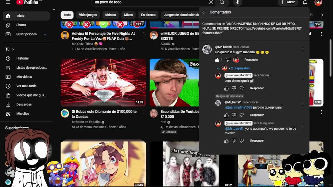Dislike Mr_barrel1's gym comment
The height and width of the screenshot is (187, 333).
coord(228,60)
